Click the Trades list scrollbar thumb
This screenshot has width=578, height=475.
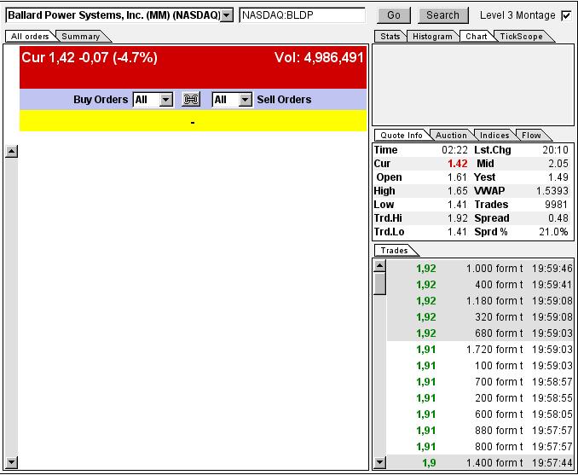[379, 283]
